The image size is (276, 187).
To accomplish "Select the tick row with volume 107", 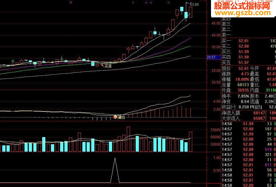I will [x=249, y=129].
